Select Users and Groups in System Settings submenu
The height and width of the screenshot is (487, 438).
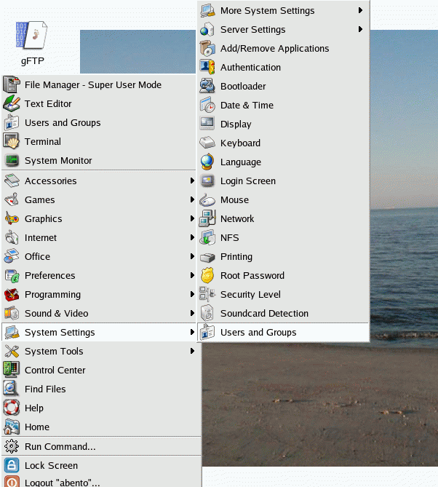284,333
